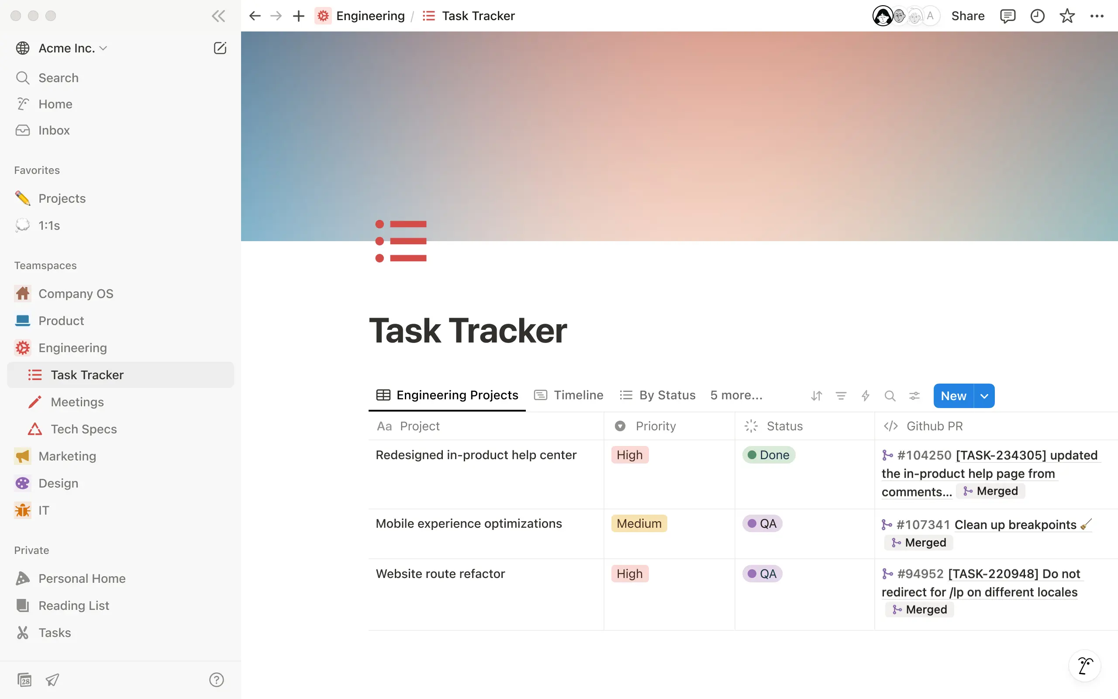Click the Engineering gear icon in breadcrumb
Screen dimensions: 1118x699
323,16
